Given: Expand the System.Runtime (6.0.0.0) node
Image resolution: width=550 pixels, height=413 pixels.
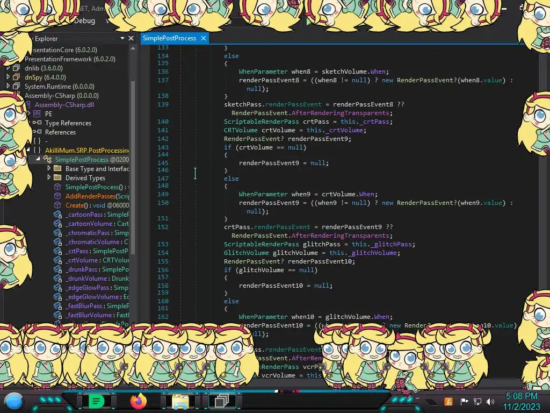Looking at the screenshot, I should coord(8,86).
